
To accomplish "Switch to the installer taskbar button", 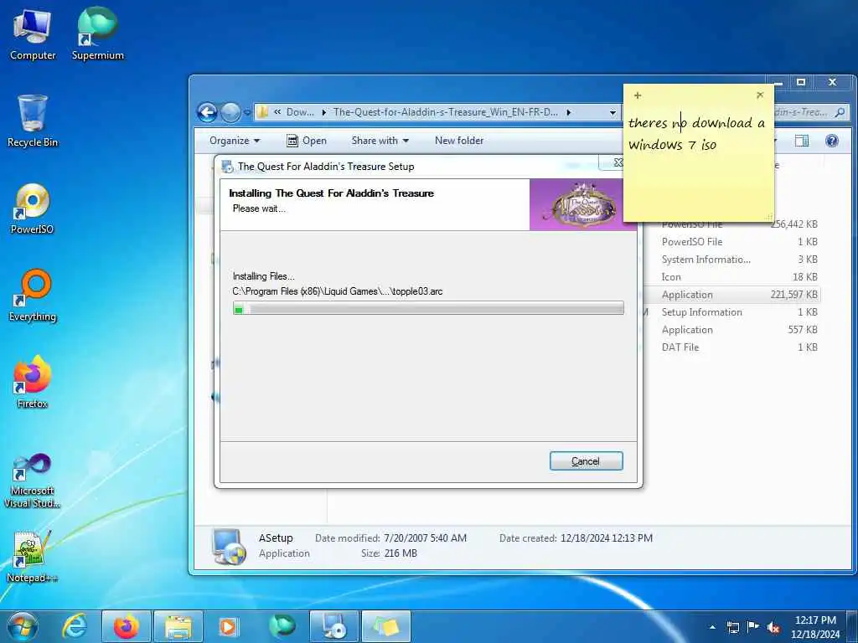I will pos(333,626).
